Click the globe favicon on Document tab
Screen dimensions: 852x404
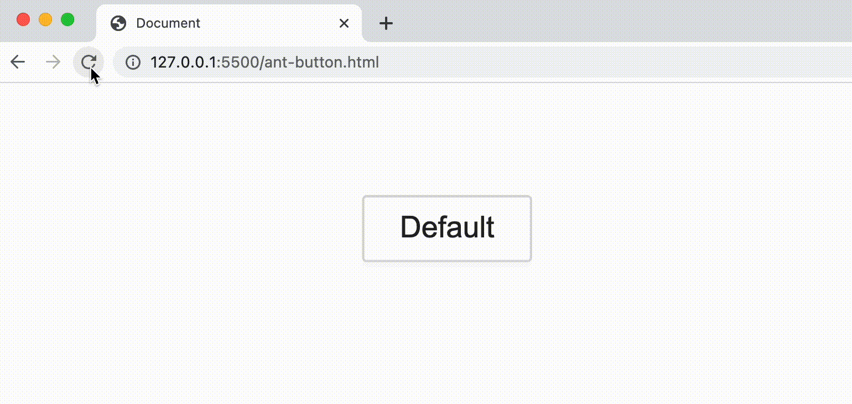point(118,23)
